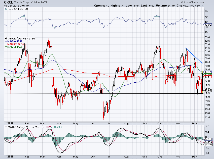Click the ORCL (Daily) 45.80 legend label
The width and height of the screenshot is (214, 159).
(21, 38)
